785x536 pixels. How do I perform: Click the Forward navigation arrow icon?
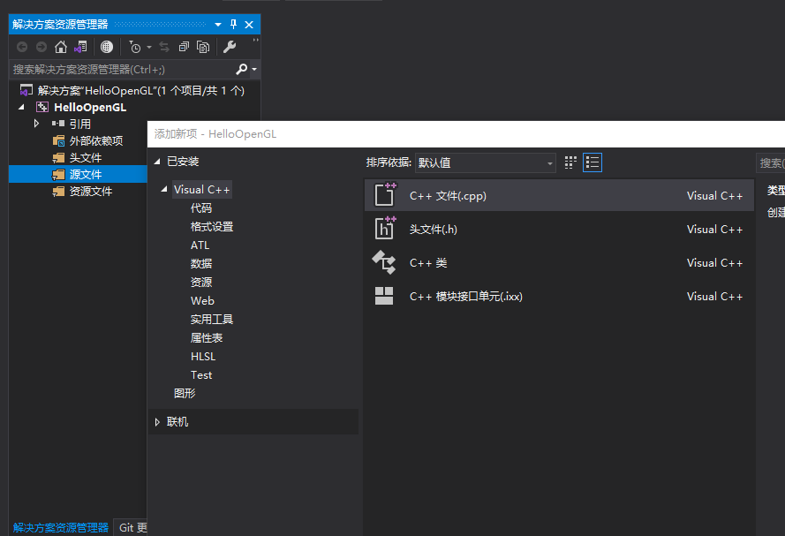point(42,46)
